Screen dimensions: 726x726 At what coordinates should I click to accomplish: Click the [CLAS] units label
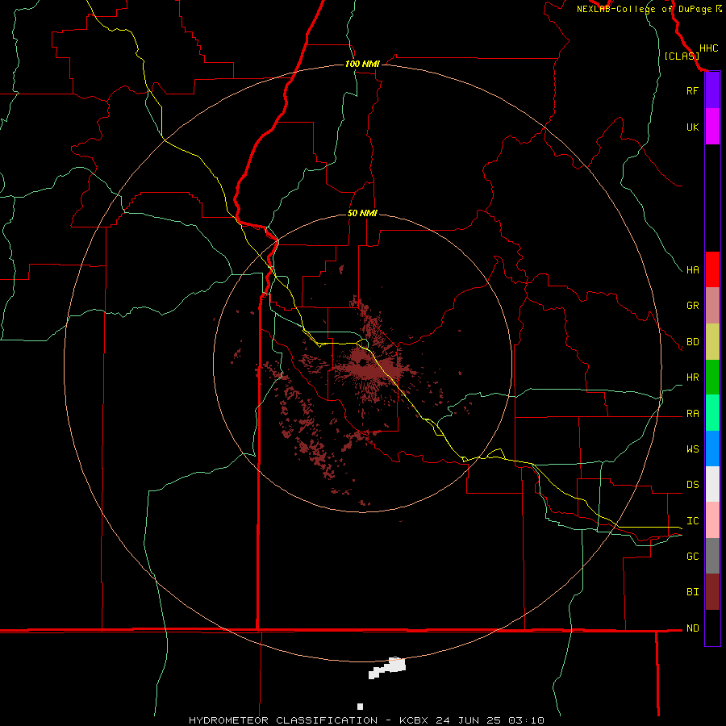click(682, 56)
